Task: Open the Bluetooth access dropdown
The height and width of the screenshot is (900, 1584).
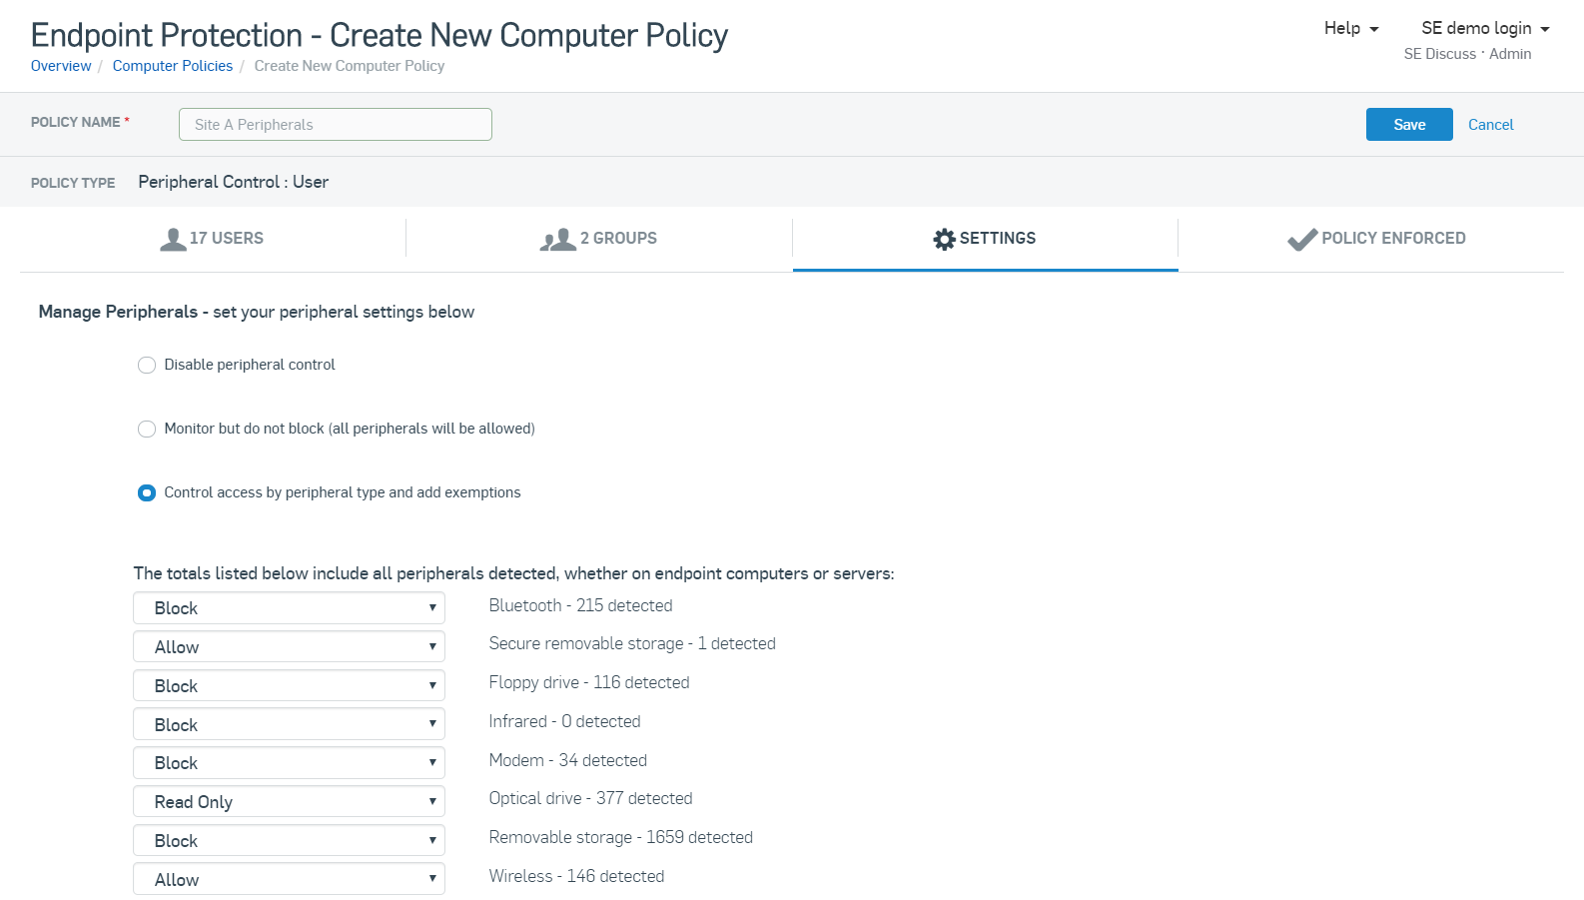Action: [x=289, y=608]
